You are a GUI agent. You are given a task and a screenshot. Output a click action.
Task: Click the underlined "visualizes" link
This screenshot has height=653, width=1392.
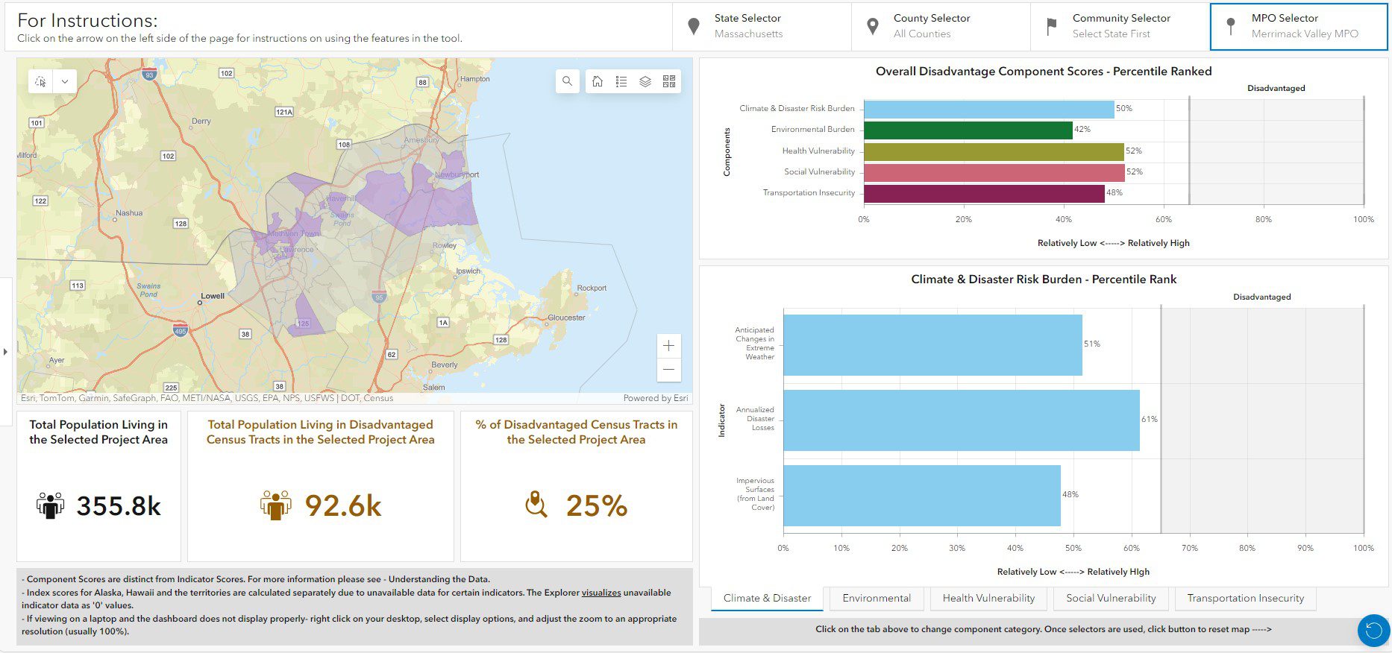tap(601, 593)
